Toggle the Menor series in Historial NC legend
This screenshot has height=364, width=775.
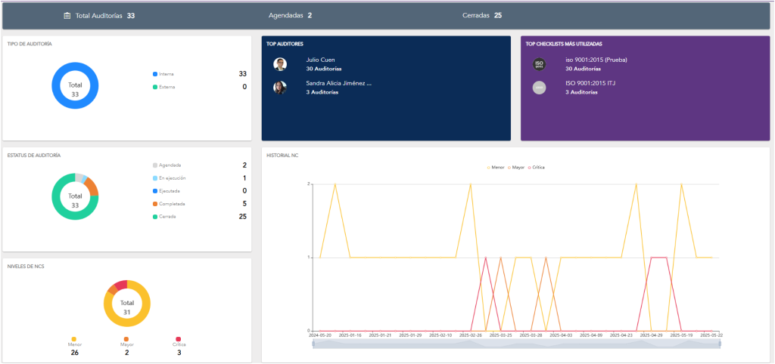coord(495,167)
